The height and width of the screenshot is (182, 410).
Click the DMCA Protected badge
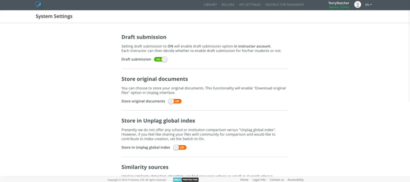(x=186, y=180)
